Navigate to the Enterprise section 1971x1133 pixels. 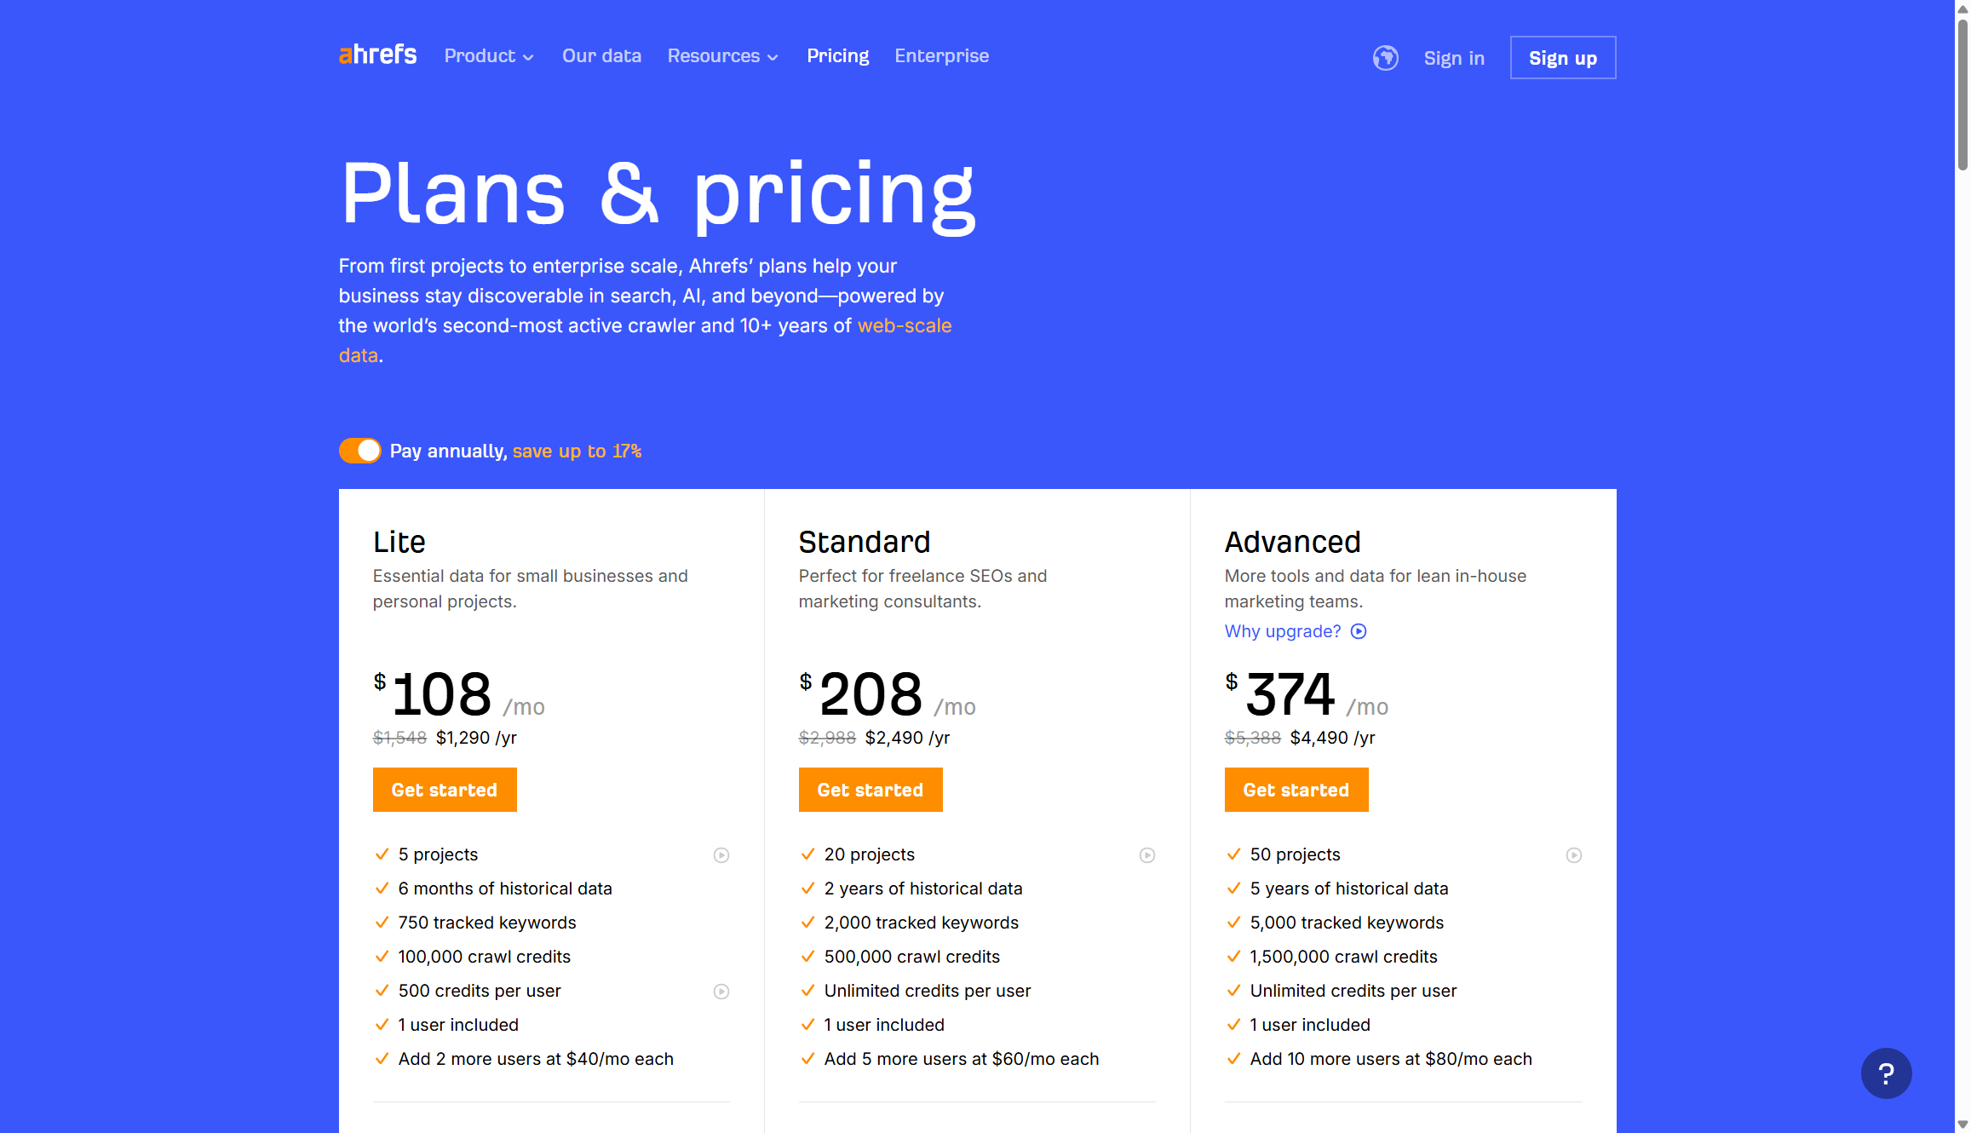tap(941, 55)
